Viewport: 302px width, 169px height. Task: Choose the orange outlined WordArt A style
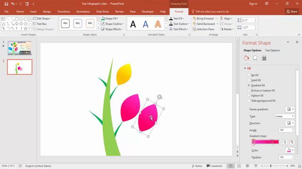coord(158,24)
